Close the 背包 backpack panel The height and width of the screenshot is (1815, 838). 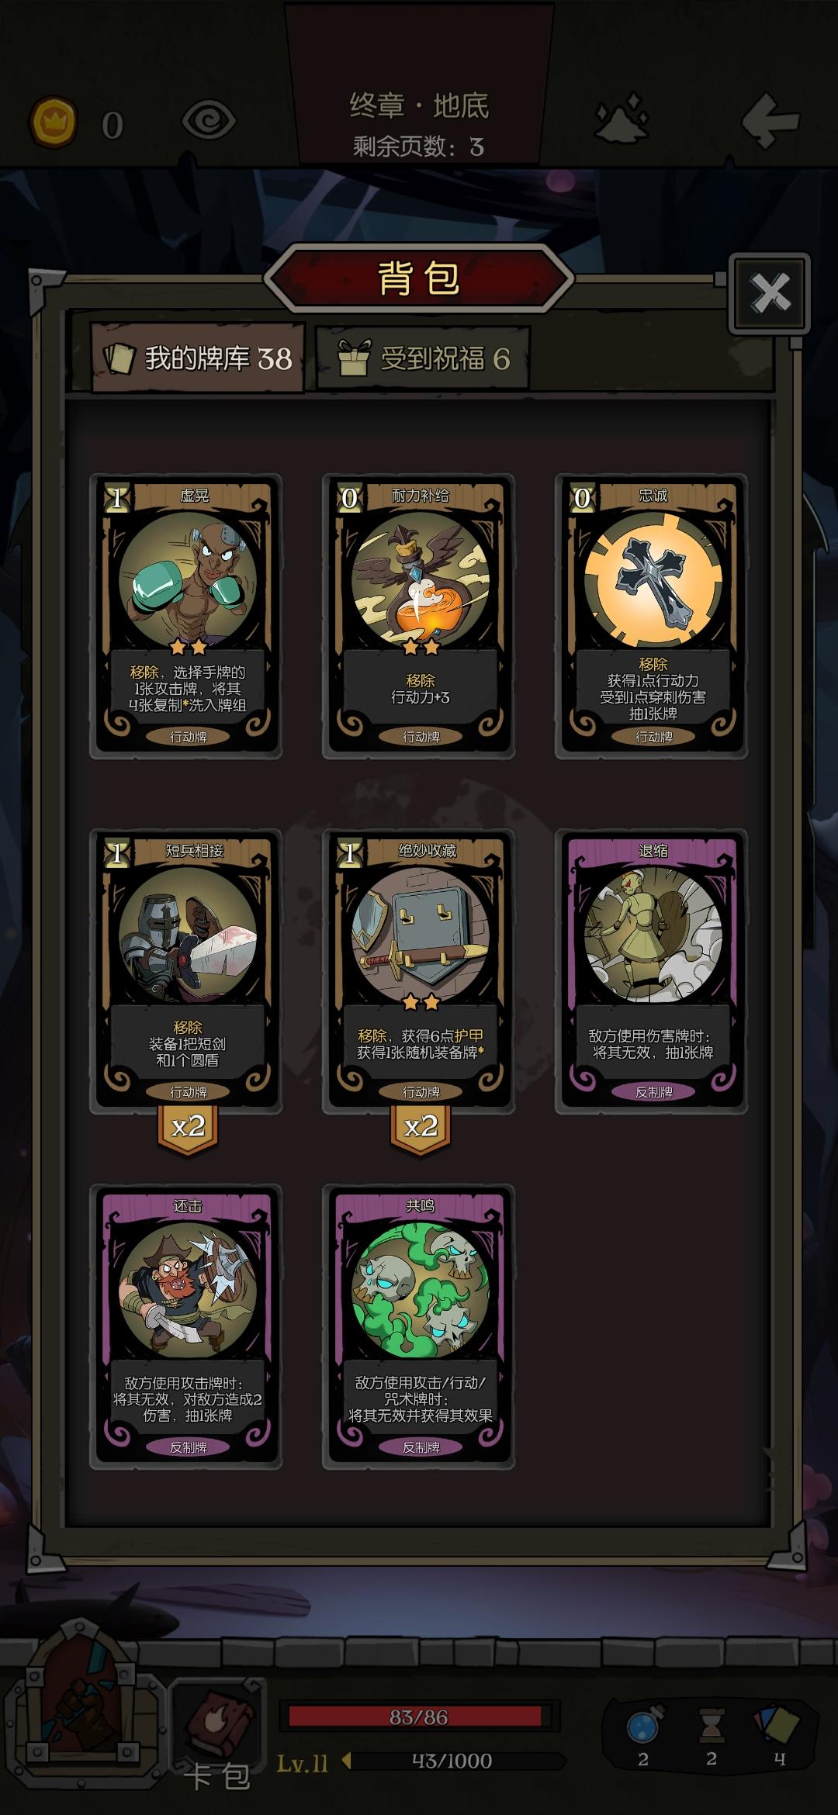769,293
